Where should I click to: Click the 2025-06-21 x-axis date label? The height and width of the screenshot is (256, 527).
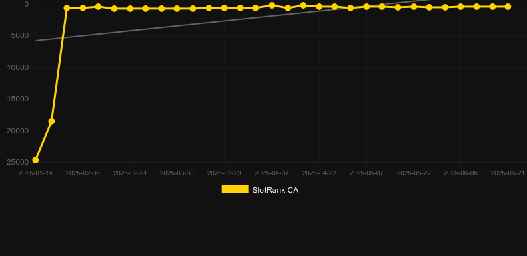pyautogui.click(x=508, y=173)
